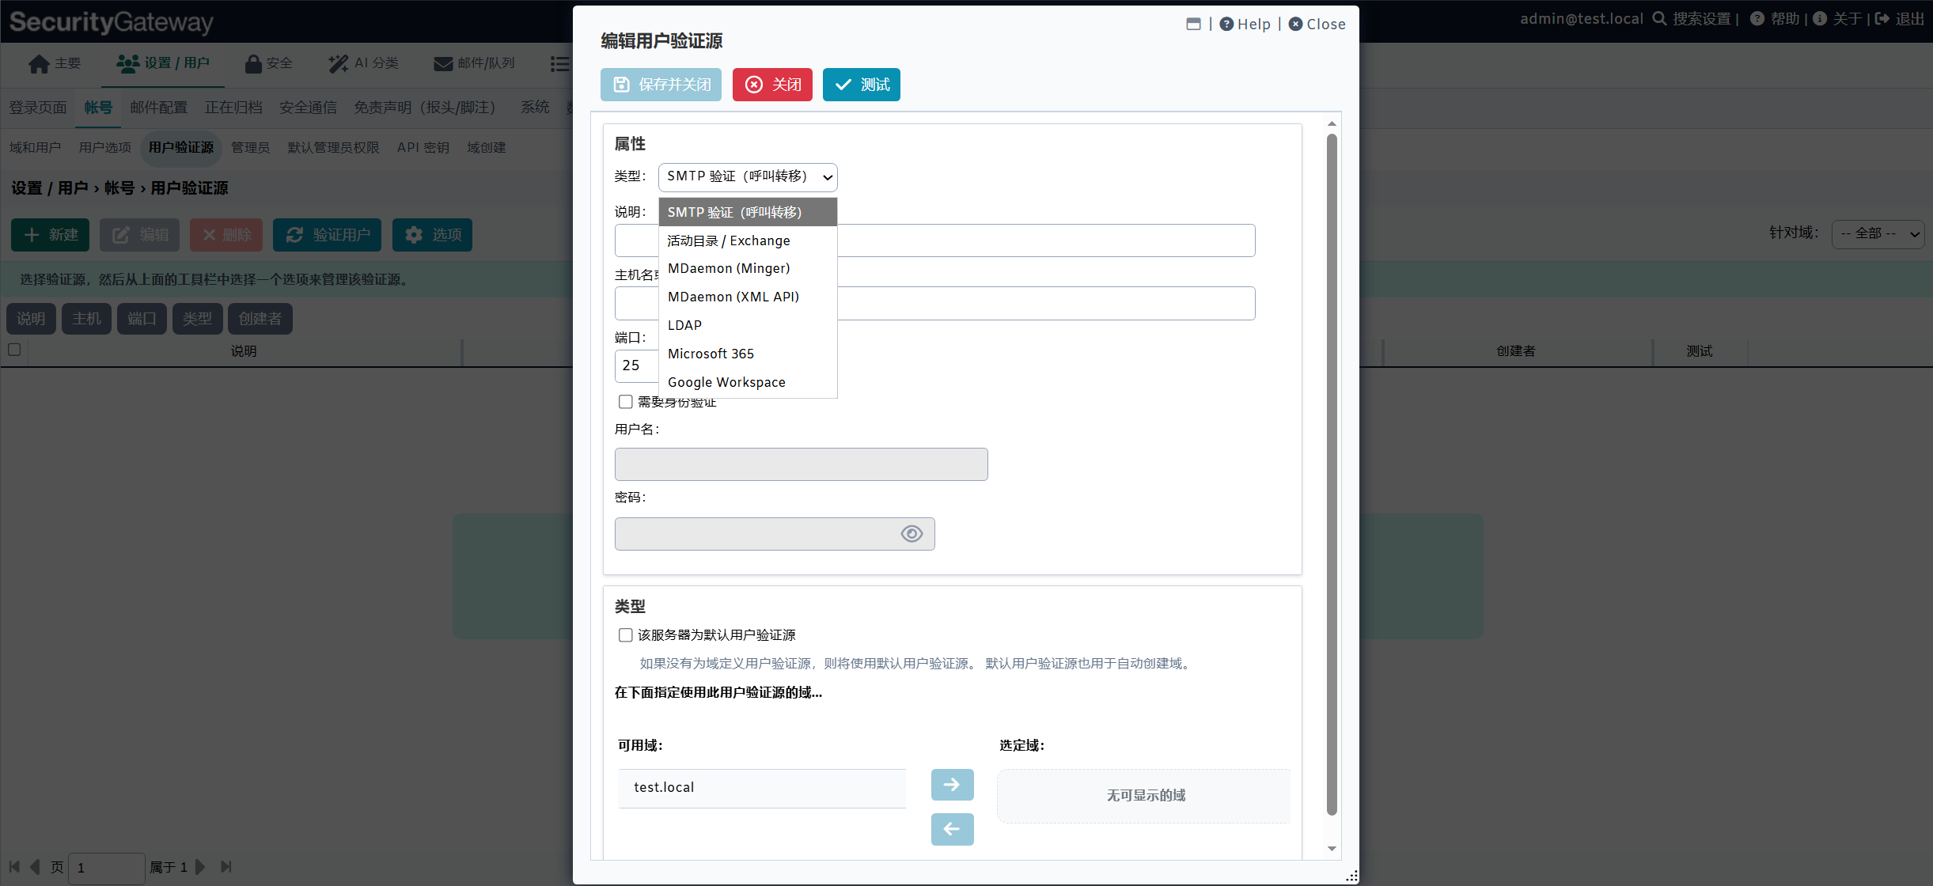Pick Microsoft 365 option
Screen dimensions: 1933x886
click(748, 354)
